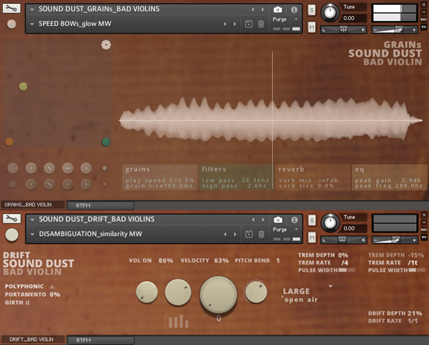Open RTFM tab in DRIFT instrument
Screen dimensions: 429x345
tap(101, 340)
